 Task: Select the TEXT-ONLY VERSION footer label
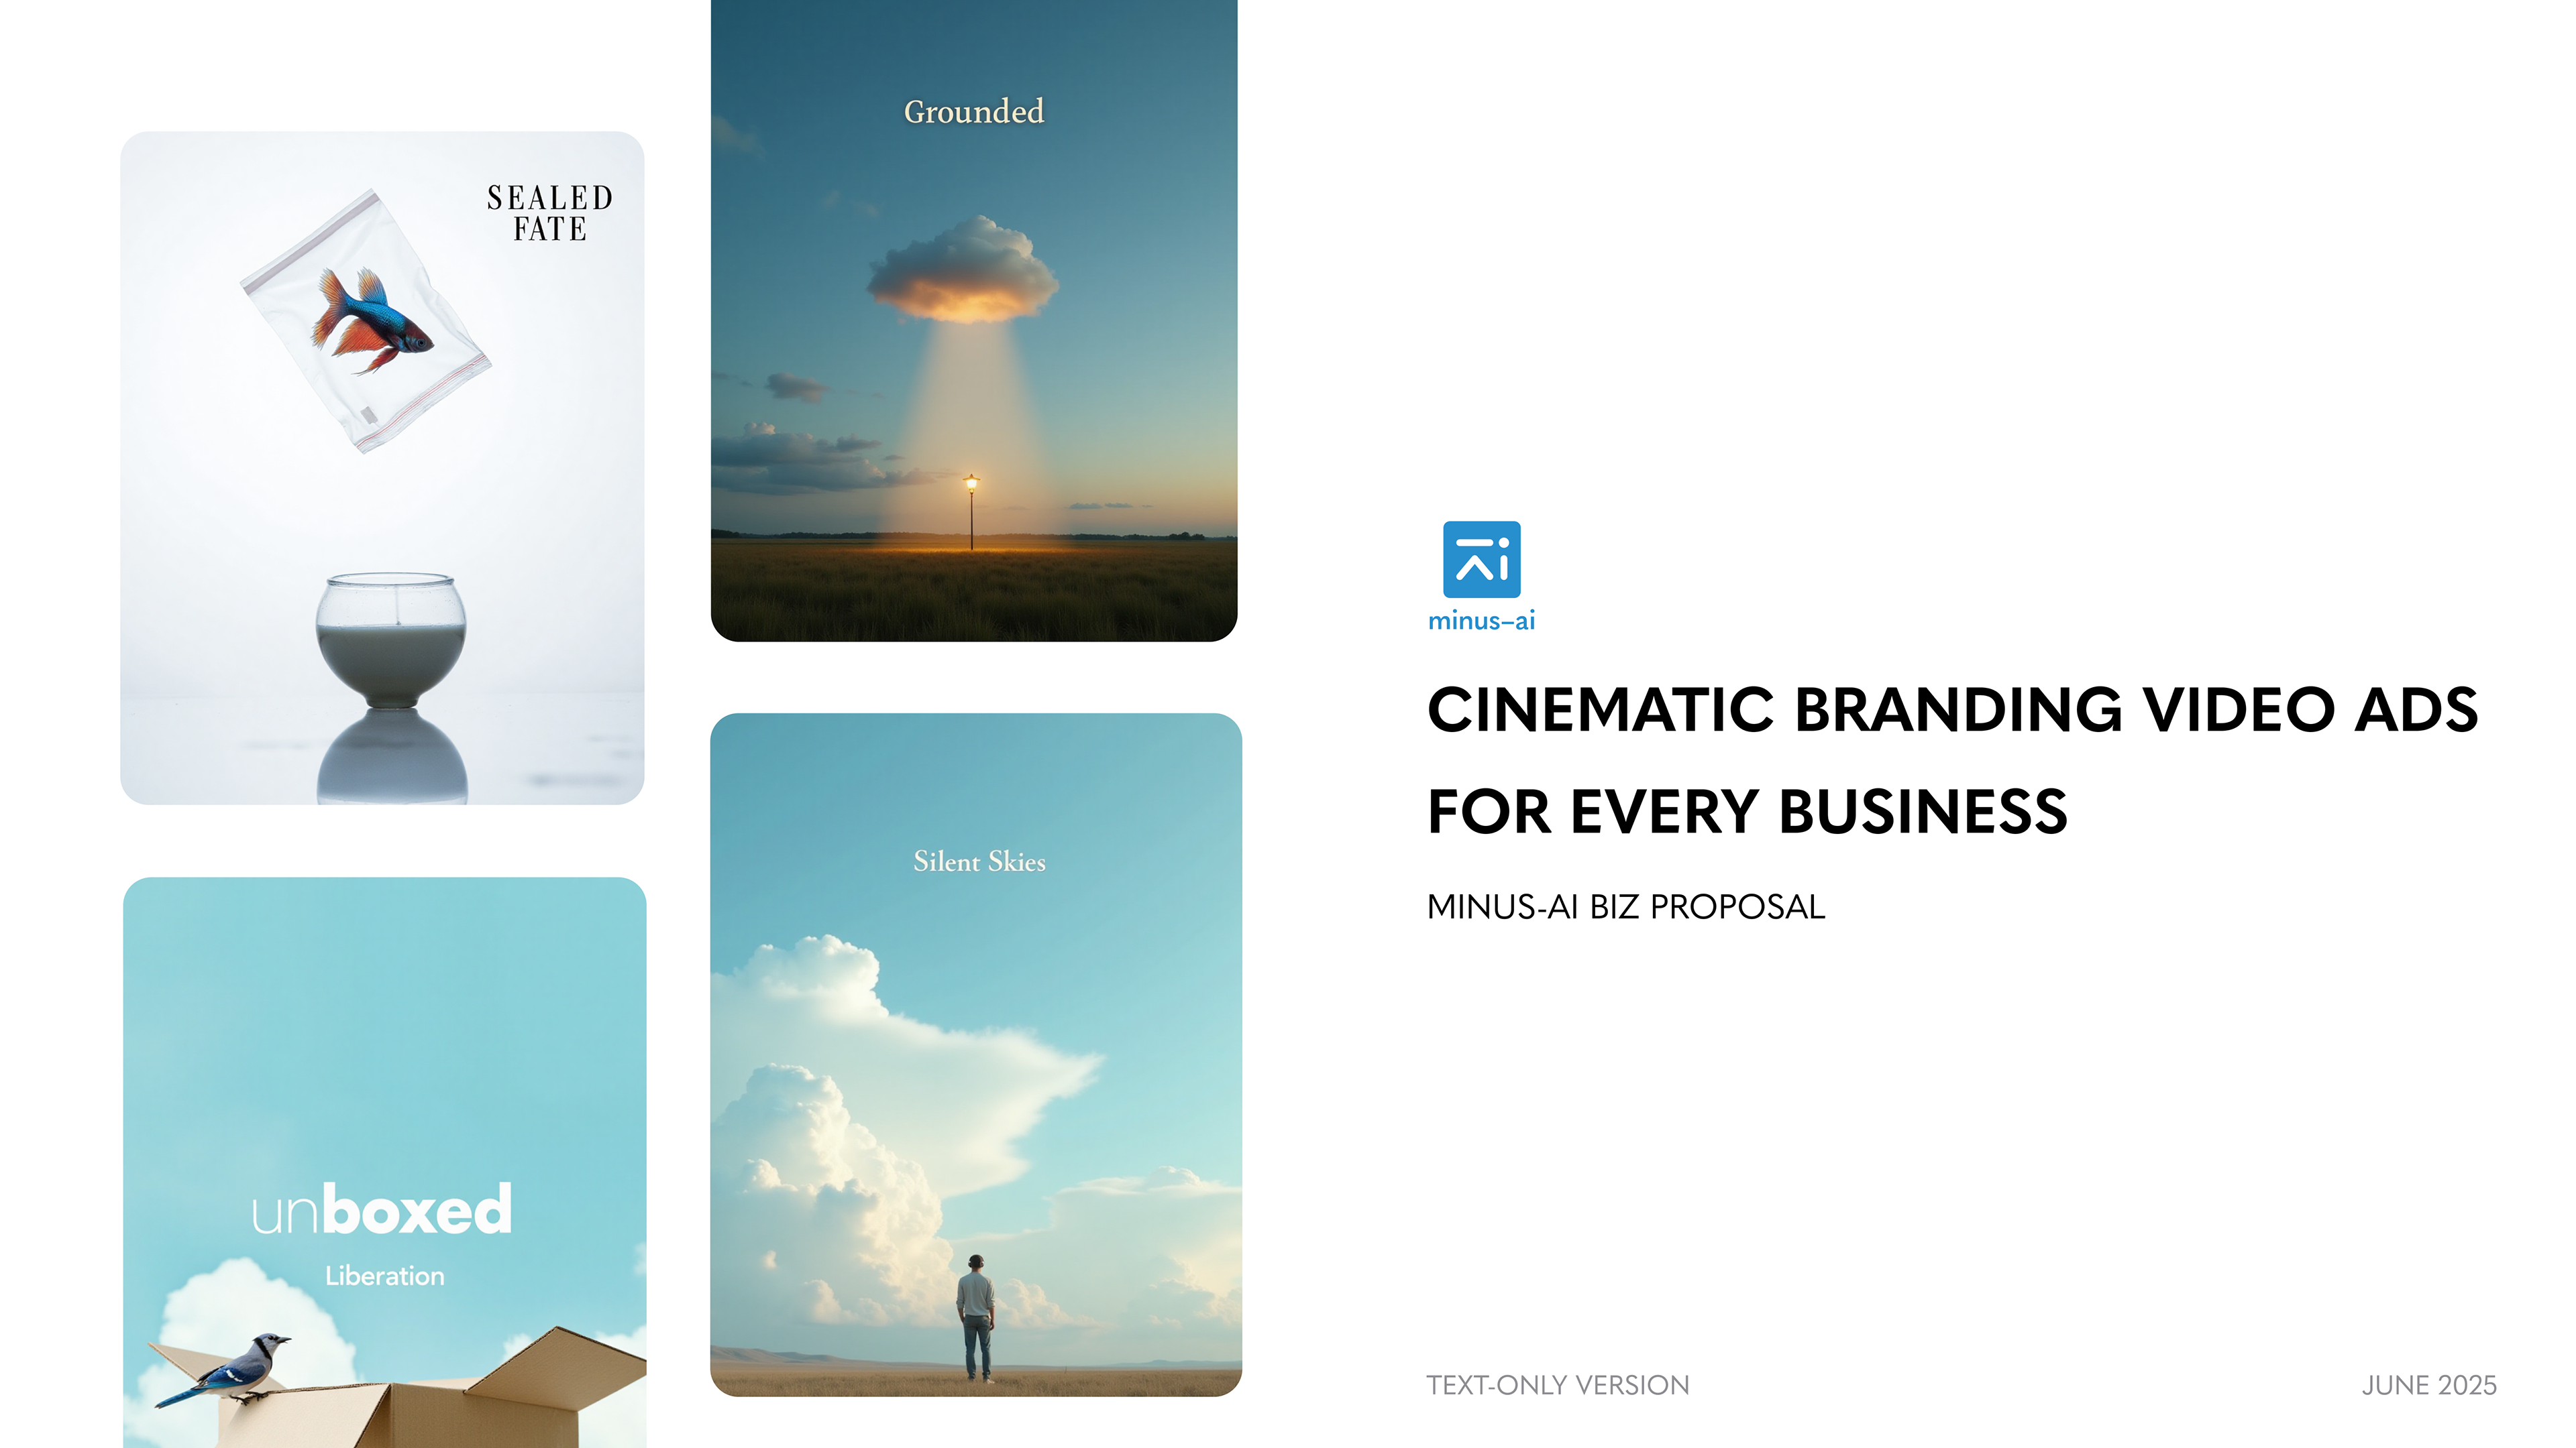(x=1557, y=1385)
